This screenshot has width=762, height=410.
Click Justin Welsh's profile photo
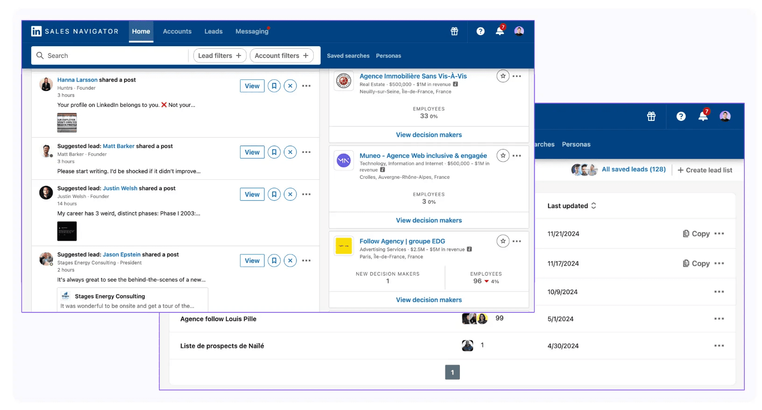tap(46, 192)
